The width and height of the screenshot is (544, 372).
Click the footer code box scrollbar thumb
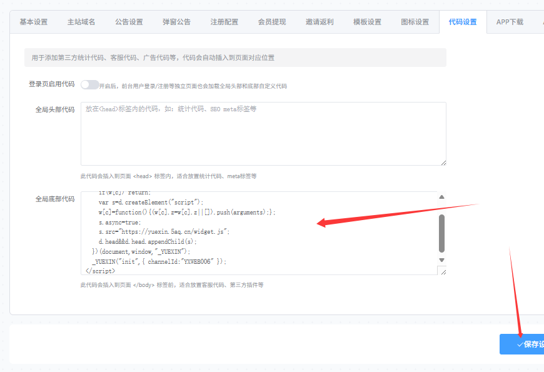pyautogui.click(x=441, y=233)
